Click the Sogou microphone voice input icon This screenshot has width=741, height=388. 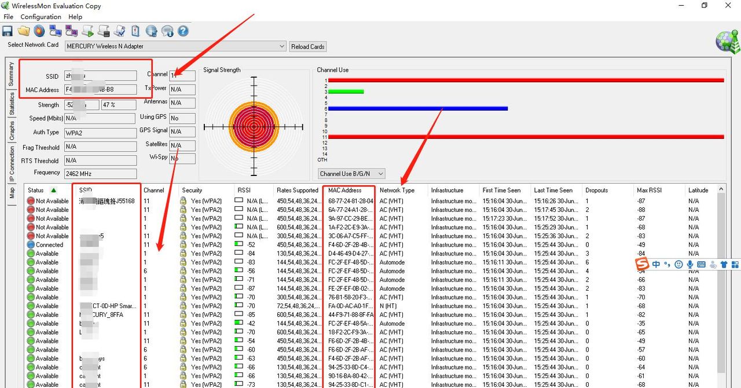[690, 264]
